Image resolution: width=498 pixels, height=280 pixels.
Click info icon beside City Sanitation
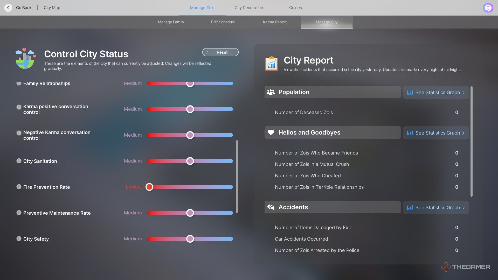coord(19,161)
